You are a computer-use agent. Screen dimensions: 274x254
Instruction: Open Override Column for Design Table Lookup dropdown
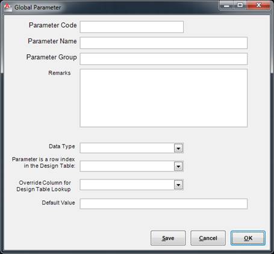click(x=178, y=185)
